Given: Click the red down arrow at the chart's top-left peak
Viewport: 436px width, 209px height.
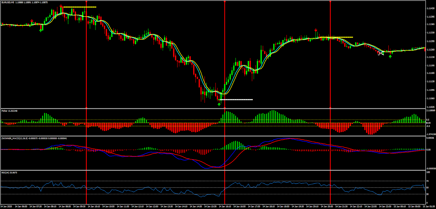Looking at the screenshot, I should (x=61, y=6).
